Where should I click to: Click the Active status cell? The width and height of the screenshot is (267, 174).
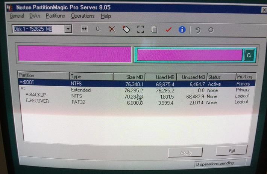pyautogui.click(x=214, y=84)
